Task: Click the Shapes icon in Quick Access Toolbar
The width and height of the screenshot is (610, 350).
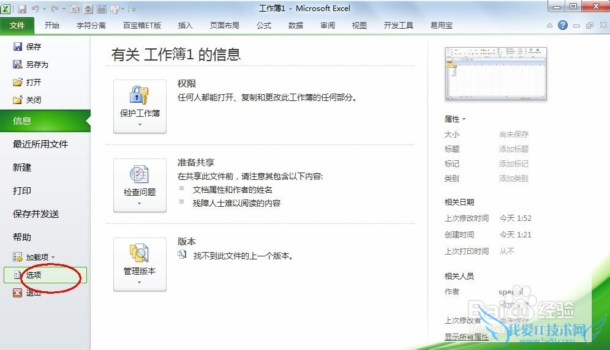Action: 115,9
